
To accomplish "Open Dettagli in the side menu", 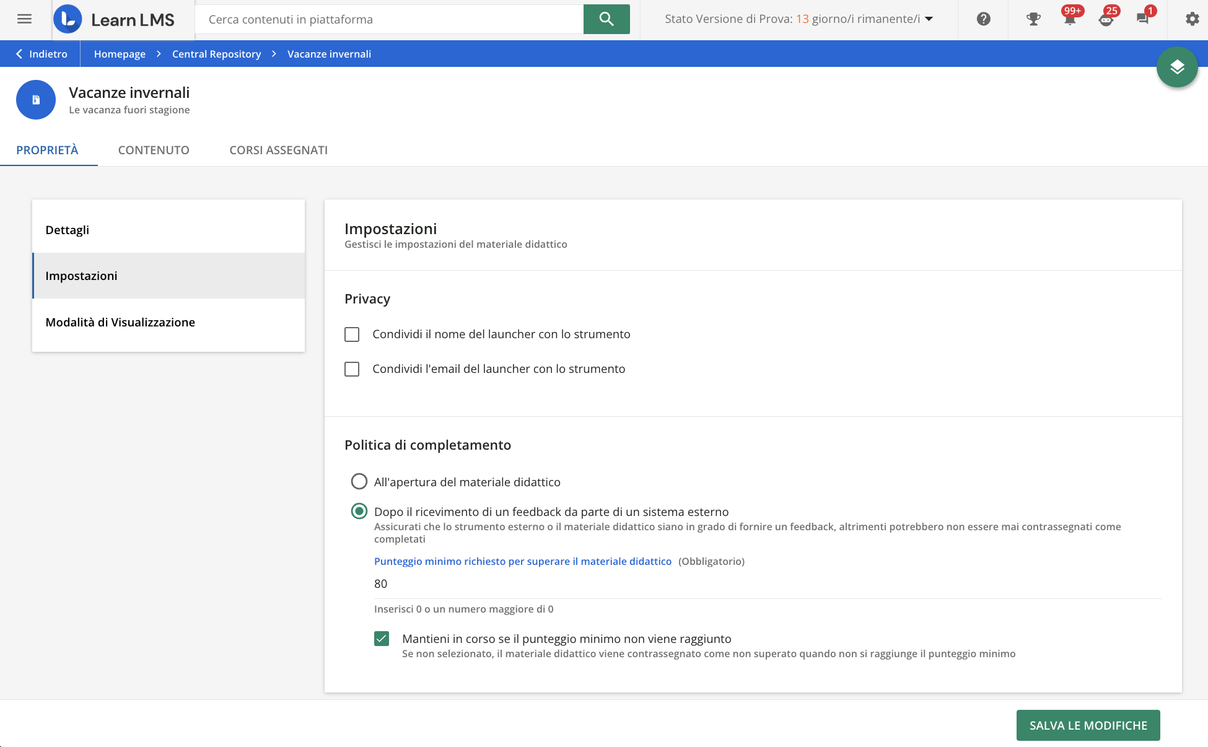I will 169,230.
